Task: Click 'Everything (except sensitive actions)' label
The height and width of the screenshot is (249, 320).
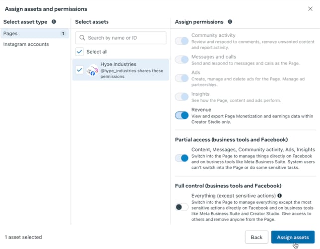Action: click(x=233, y=196)
